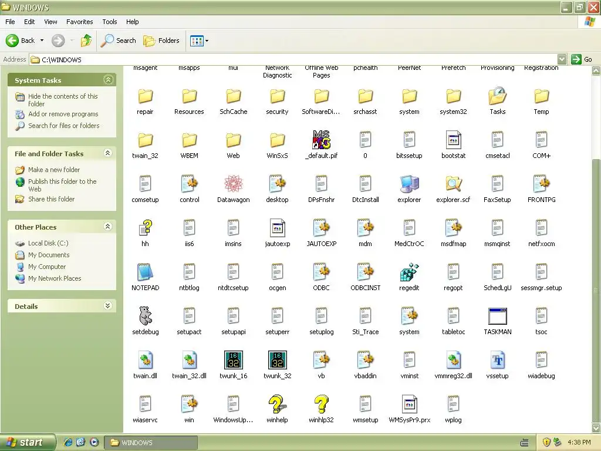Open the Tools menu
The width and height of the screenshot is (601, 451).
110,22
